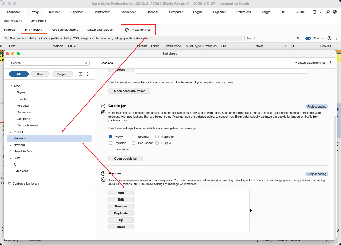Expand the Suite tree node

(11, 158)
